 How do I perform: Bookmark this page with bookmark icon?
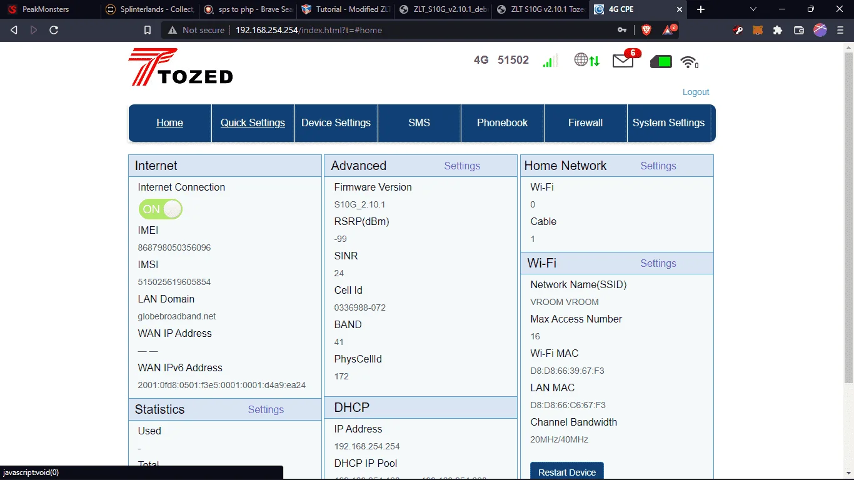pyautogui.click(x=148, y=30)
